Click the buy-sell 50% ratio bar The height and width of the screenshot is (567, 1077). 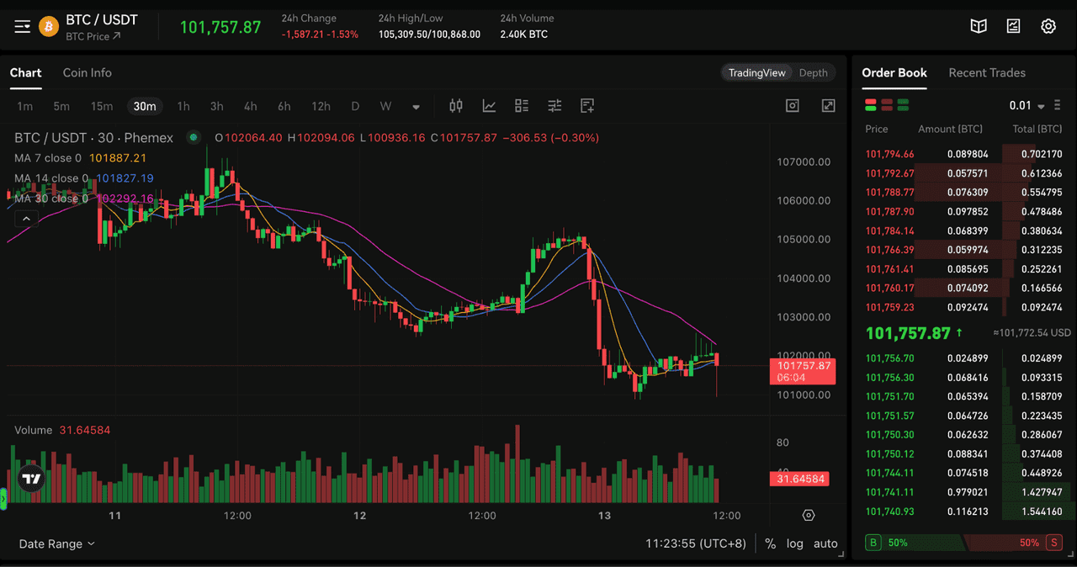click(x=963, y=543)
